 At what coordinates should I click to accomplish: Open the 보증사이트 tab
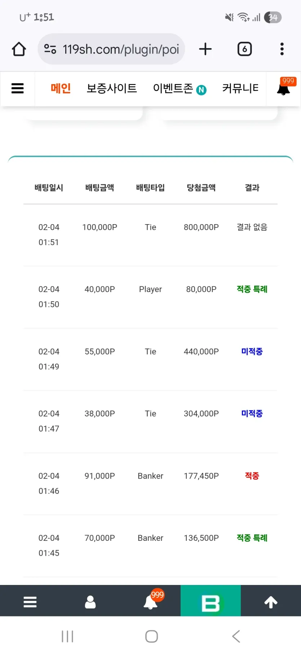pyautogui.click(x=112, y=88)
